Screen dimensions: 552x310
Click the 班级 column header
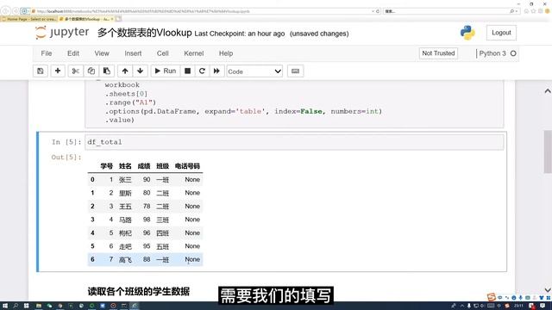coord(162,166)
